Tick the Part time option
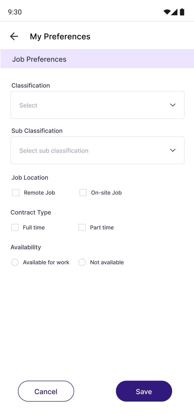194x420 pixels. [x=82, y=227]
